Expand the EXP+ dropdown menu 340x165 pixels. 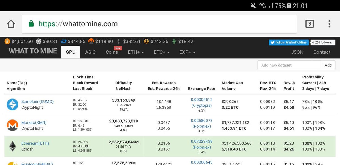(187, 52)
